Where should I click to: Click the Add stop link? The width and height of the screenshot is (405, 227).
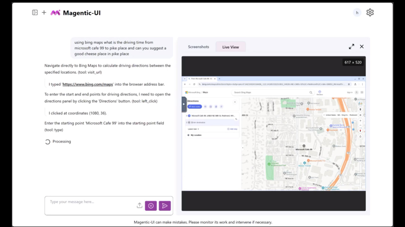point(232,129)
